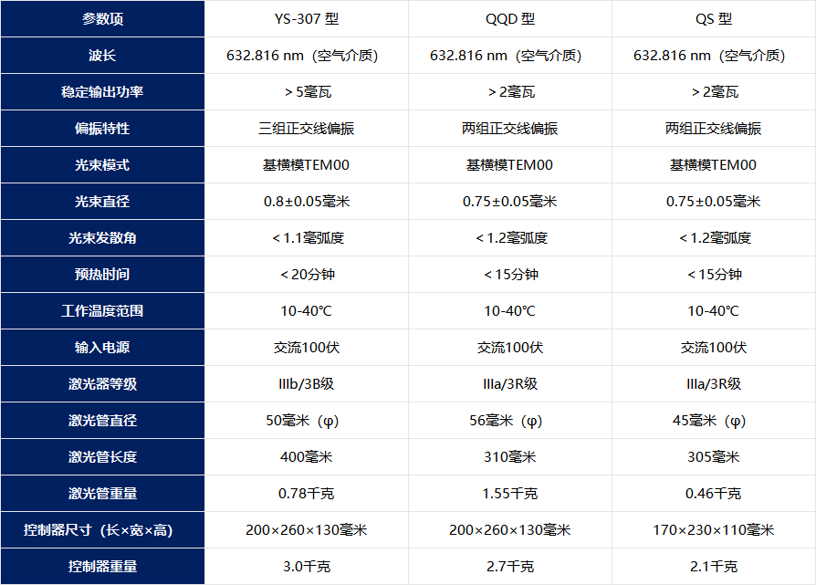This screenshot has width=816, height=585.
Task: Select the 三组正交线偏振 cell
Action: pyautogui.click(x=306, y=129)
